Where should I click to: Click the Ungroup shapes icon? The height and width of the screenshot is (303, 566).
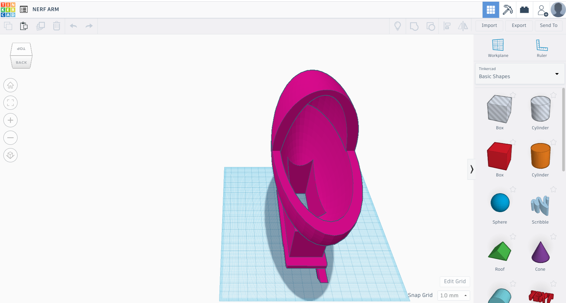(431, 26)
